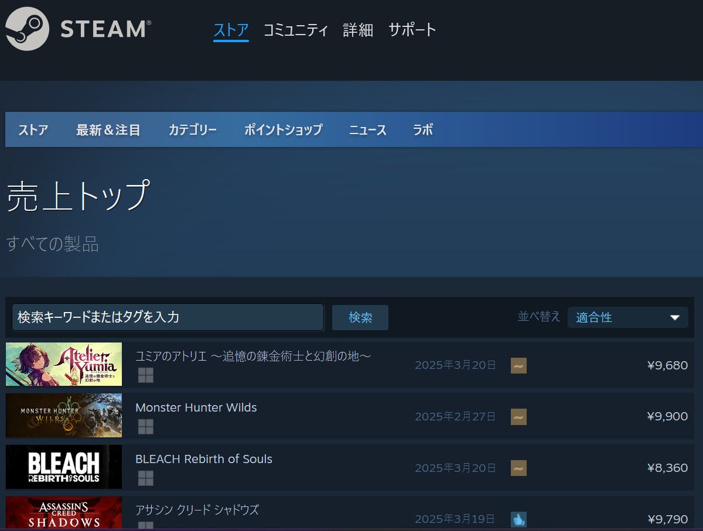Click the Monster Hunter Wilds title
Screen dimensions: 703x531
tap(196, 407)
